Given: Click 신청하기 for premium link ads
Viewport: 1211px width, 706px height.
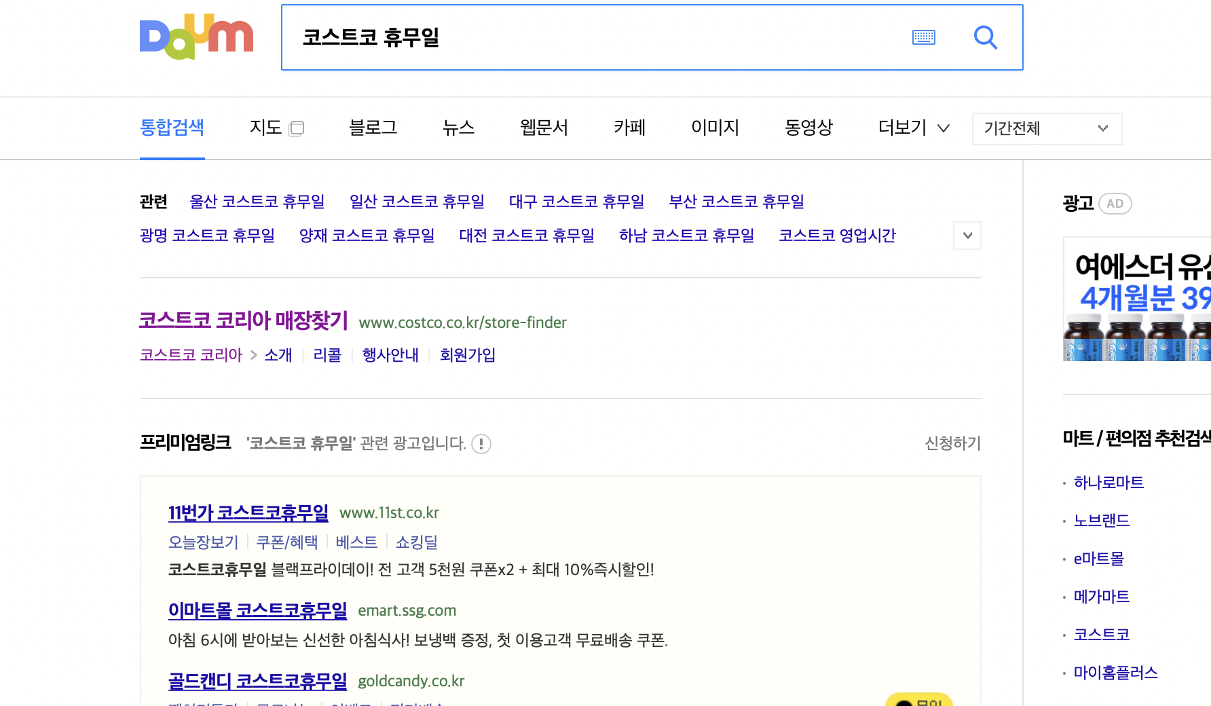Looking at the screenshot, I should 952,443.
